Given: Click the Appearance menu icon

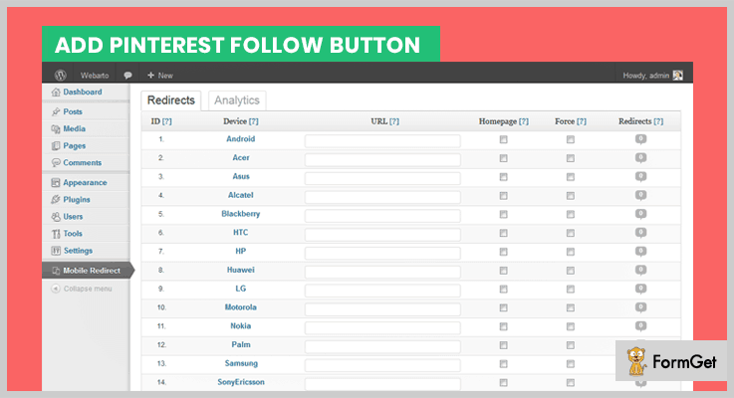Looking at the screenshot, I should click(x=55, y=183).
